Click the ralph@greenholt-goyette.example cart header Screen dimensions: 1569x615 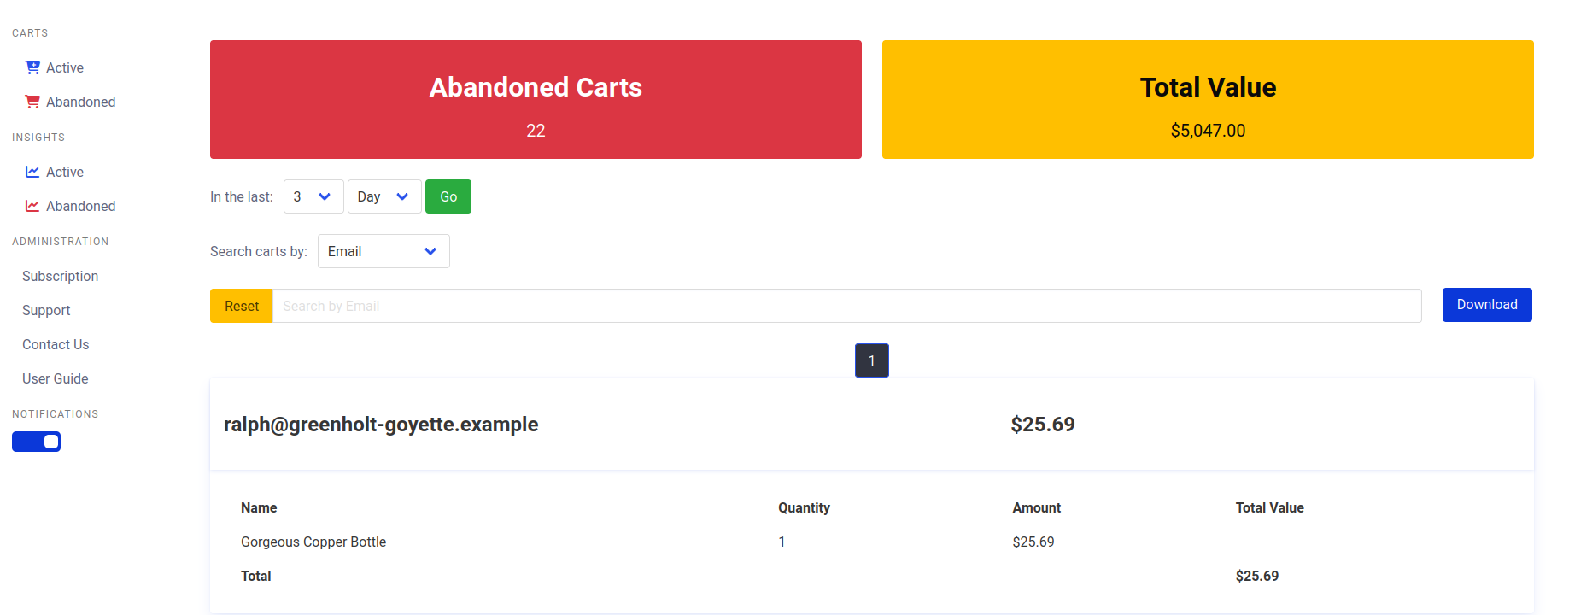click(872, 425)
